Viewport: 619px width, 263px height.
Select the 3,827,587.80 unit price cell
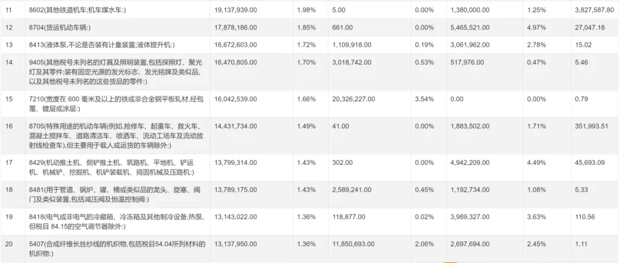[594, 9]
